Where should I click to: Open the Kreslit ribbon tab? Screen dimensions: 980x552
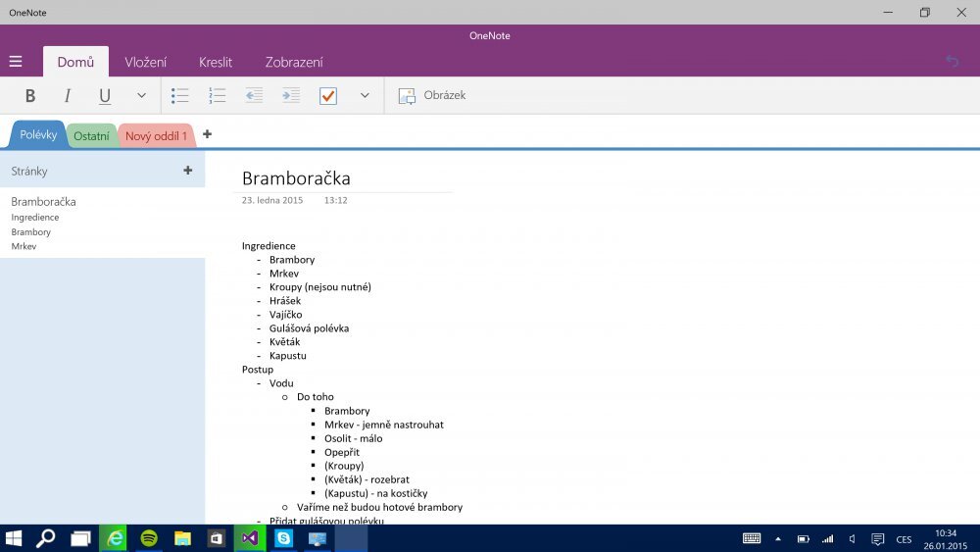(x=216, y=62)
